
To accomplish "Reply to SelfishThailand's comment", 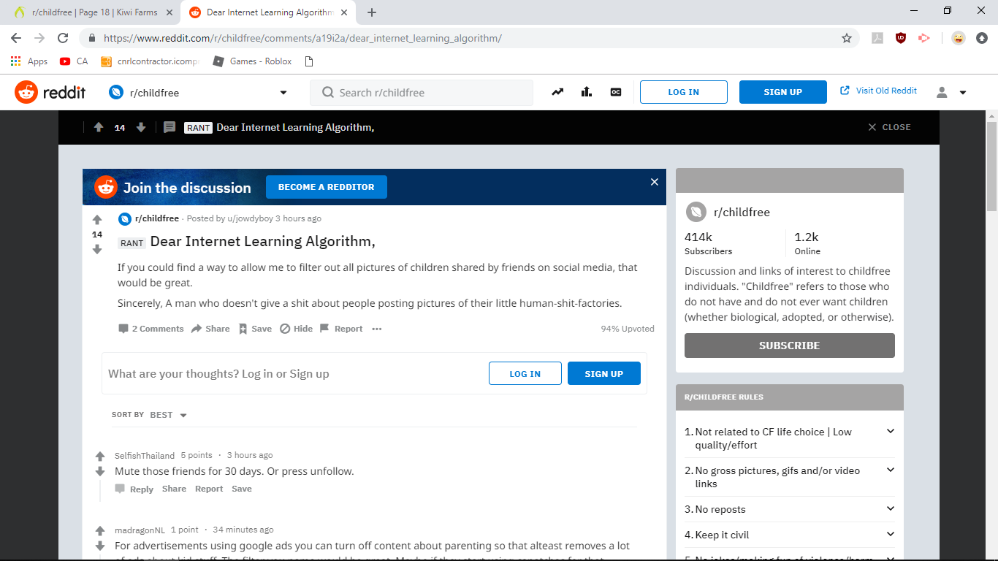I will tap(134, 489).
